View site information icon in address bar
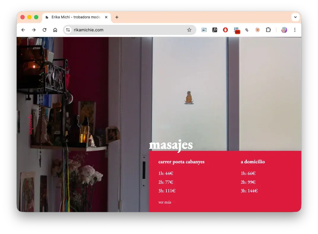Screen dimensions: 318x234 click(68, 30)
